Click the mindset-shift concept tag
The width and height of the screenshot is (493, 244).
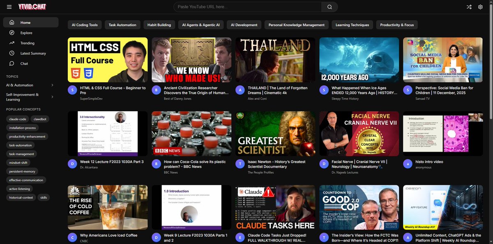coord(18,162)
